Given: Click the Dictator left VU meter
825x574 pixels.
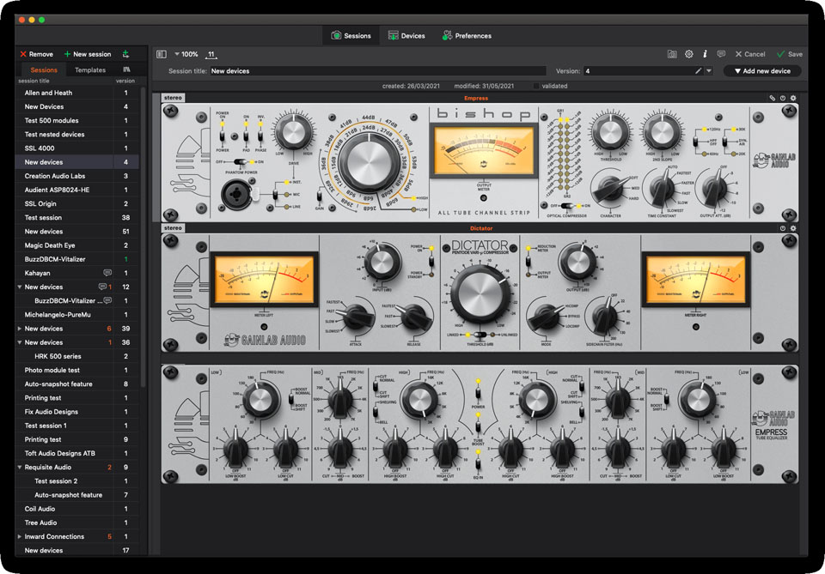Looking at the screenshot, I should coord(264,280).
